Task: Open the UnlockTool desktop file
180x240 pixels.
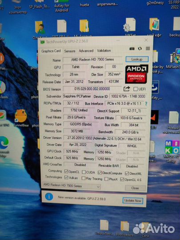Action: coord(104,228)
